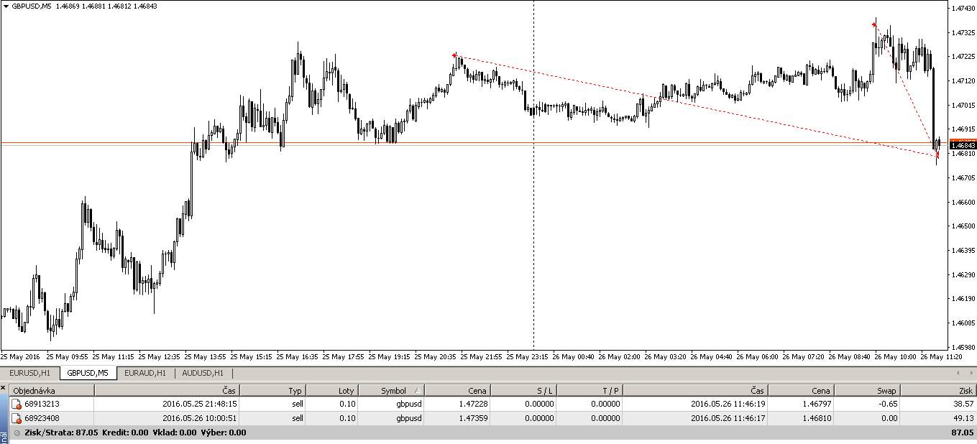
Task: Sort by the Objednávka column header
Action: point(52,390)
